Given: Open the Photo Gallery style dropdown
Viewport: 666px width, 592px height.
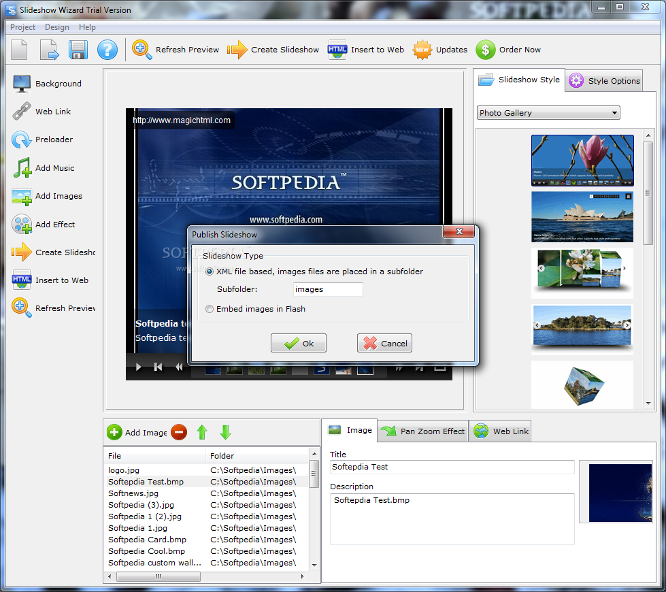Looking at the screenshot, I should [x=548, y=113].
